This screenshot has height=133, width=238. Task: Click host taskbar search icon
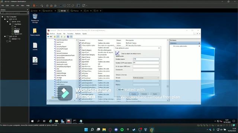coord(92,130)
